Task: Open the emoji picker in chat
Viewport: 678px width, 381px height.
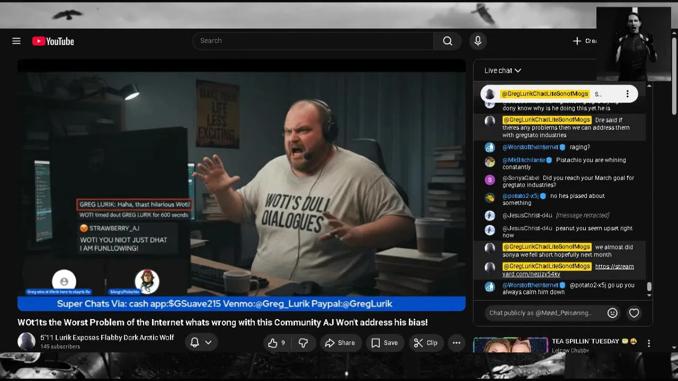Action: 612,313
